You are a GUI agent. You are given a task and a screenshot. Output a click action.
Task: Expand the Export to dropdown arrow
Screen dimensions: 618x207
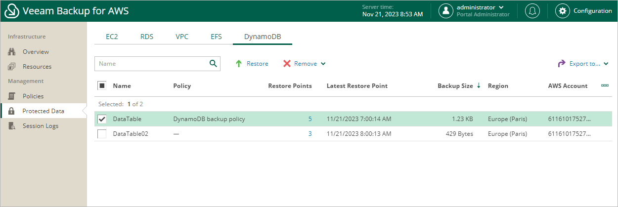(606, 64)
